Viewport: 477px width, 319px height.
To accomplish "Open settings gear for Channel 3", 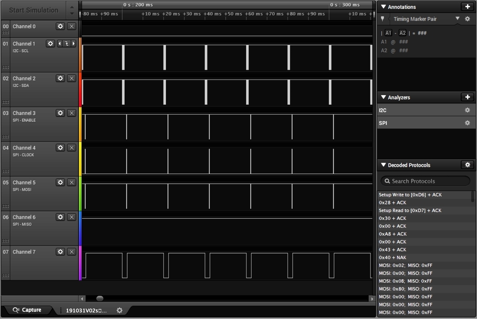I will [60, 113].
